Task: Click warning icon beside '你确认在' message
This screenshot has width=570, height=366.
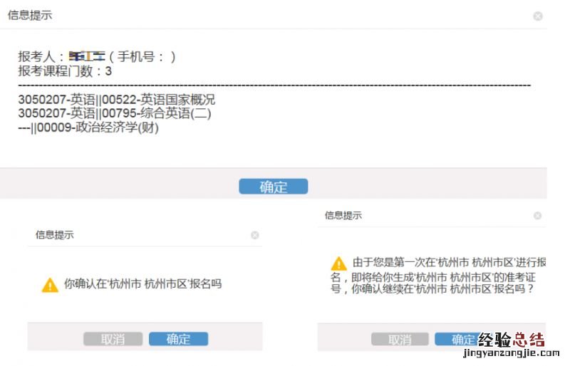Action: point(50,285)
